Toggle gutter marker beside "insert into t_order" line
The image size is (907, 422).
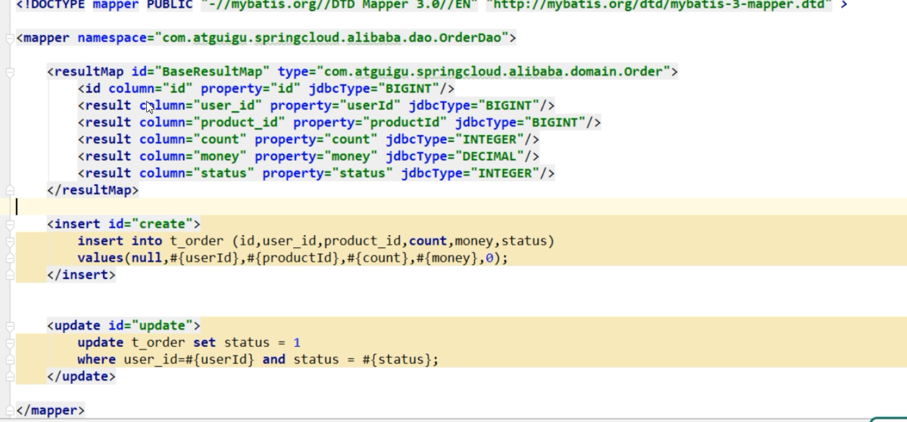tap(10, 242)
